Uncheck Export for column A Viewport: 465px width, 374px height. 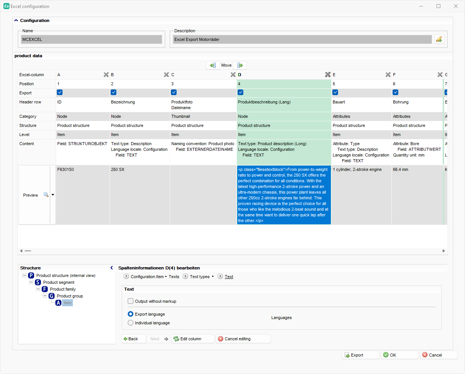60,92
